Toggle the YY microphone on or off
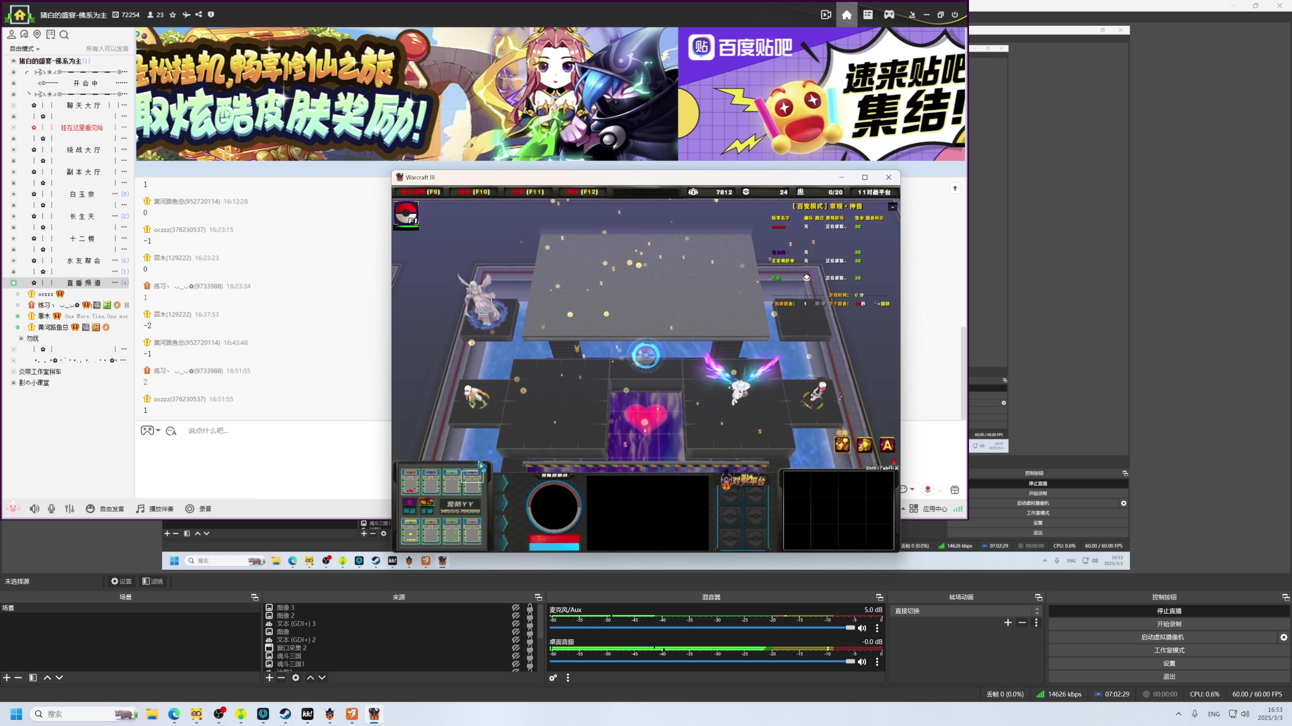 pos(51,509)
